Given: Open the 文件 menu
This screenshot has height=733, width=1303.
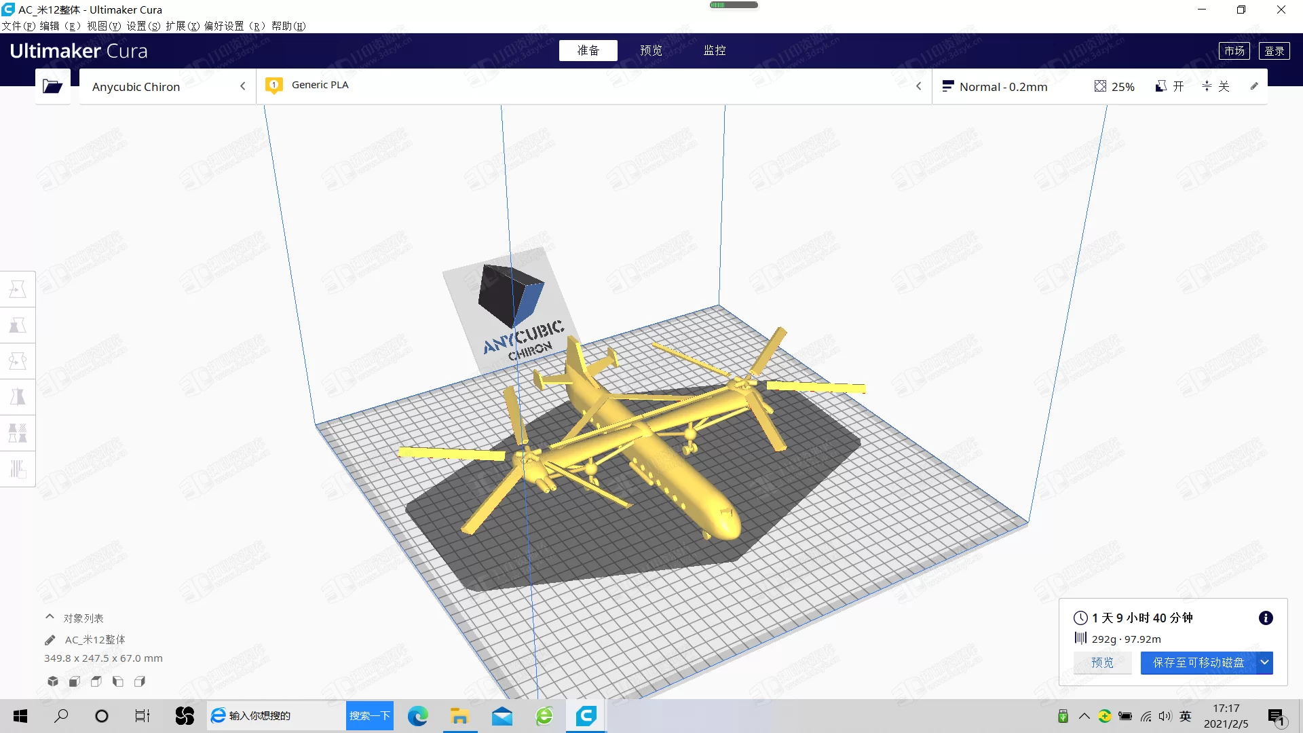Looking at the screenshot, I should click(x=18, y=26).
